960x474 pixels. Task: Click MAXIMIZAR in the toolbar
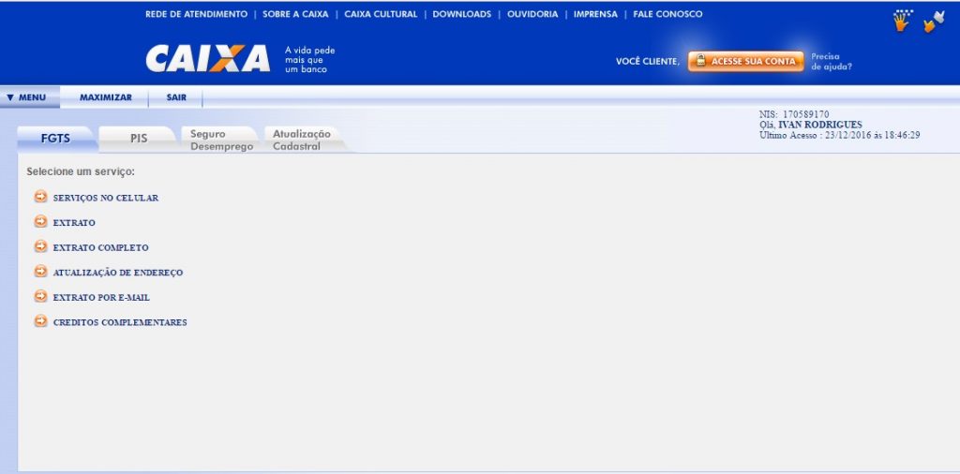105,97
